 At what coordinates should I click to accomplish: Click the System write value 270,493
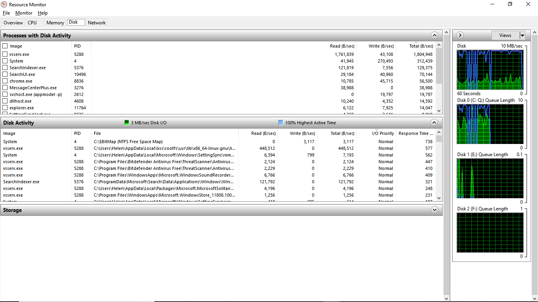[385, 61]
